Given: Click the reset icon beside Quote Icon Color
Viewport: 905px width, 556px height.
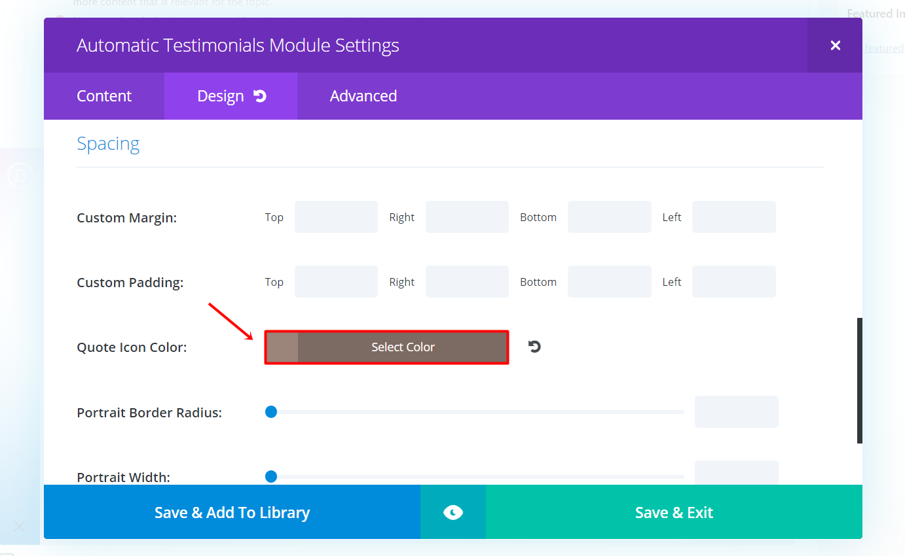Looking at the screenshot, I should (534, 347).
